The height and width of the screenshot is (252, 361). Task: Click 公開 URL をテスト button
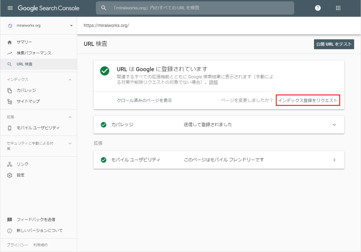334,44
